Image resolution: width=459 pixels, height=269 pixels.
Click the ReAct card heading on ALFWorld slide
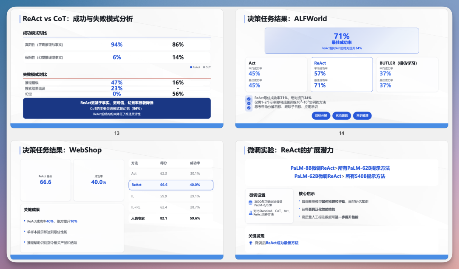320,63
